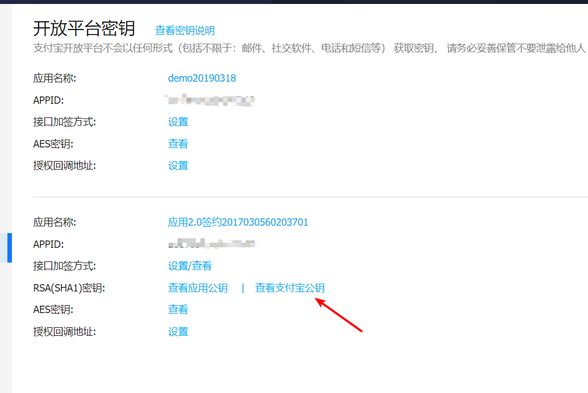588x393 pixels.
Task: Click 设置 for demo20190318 接口加签方式
Action: pos(178,122)
